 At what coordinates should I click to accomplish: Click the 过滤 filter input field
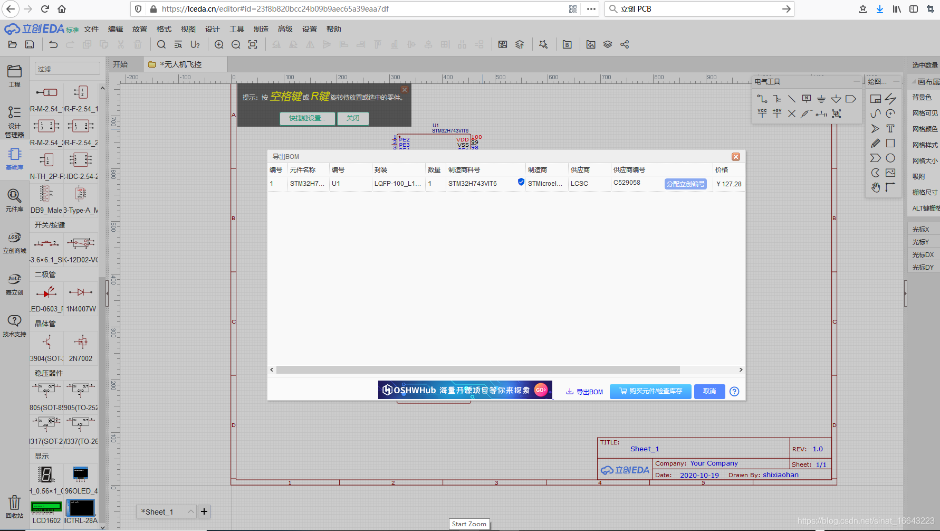68,69
